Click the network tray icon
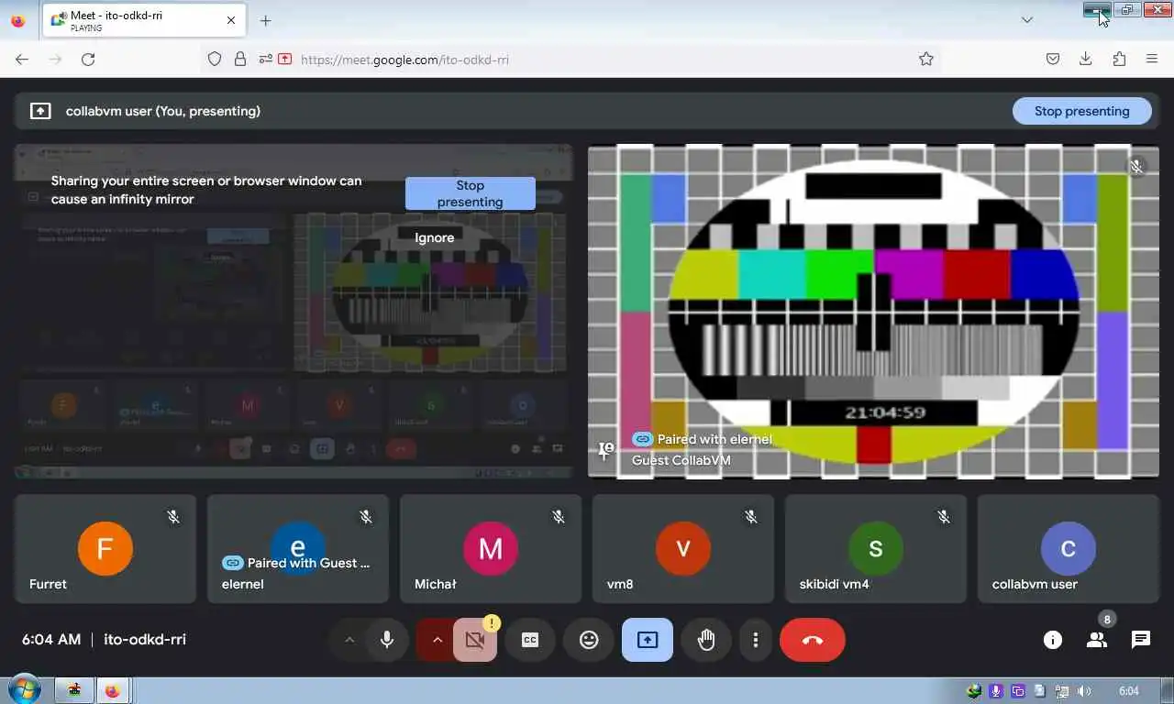The image size is (1174, 704). [1062, 691]
